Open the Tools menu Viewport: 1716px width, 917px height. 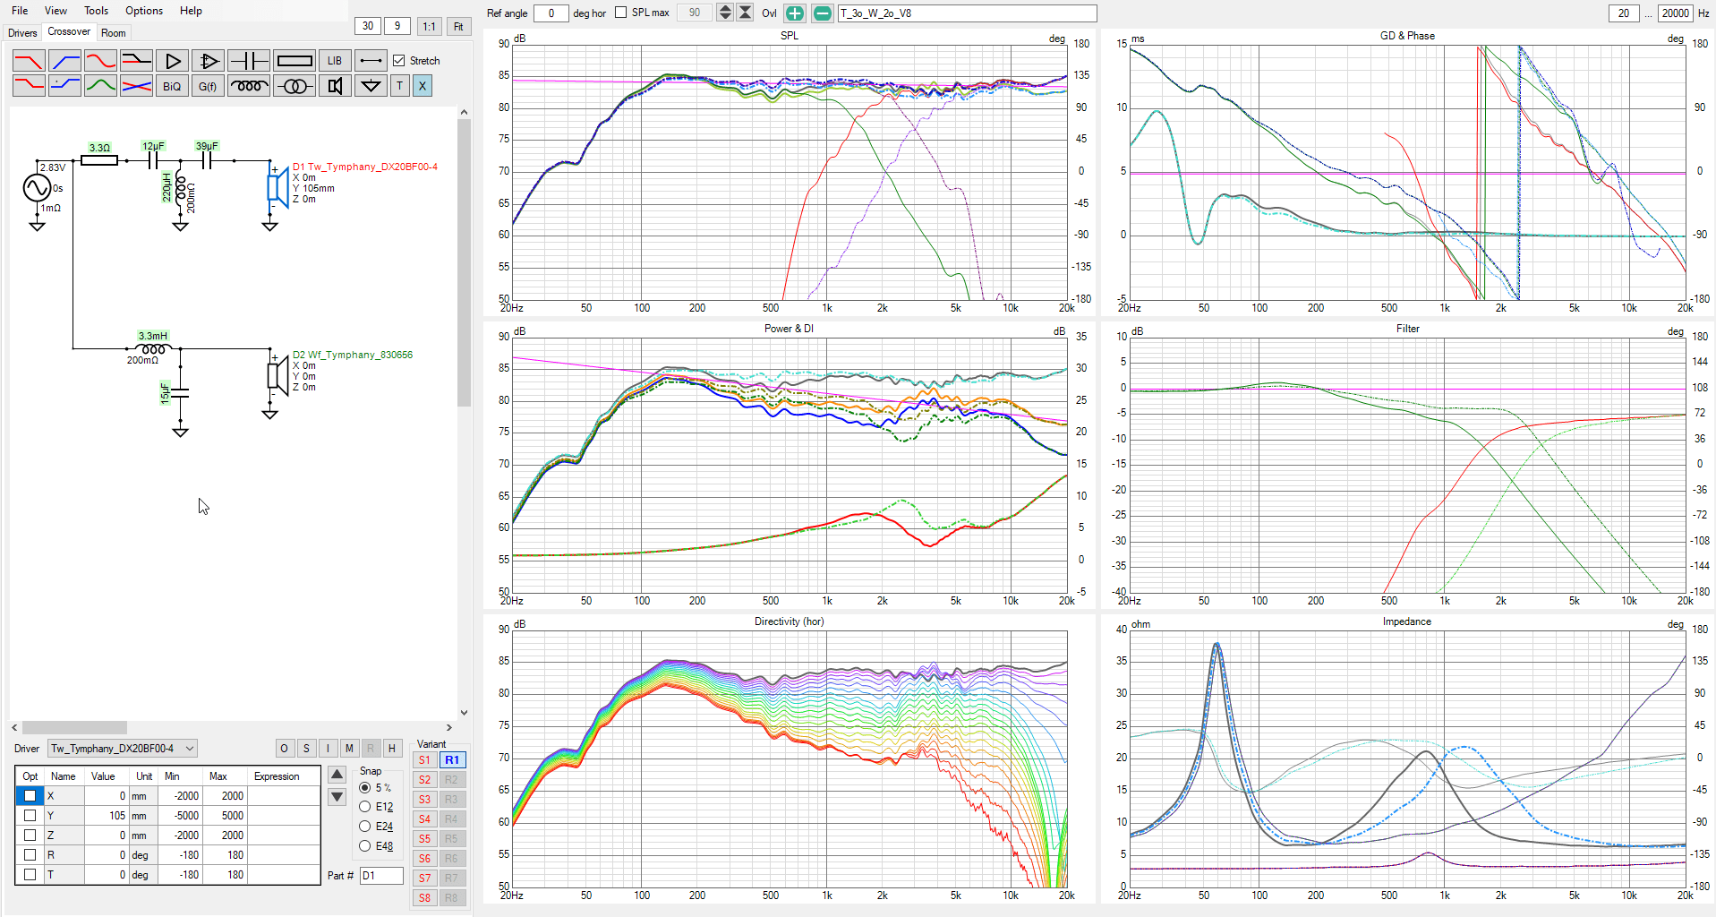coord(96,11)
